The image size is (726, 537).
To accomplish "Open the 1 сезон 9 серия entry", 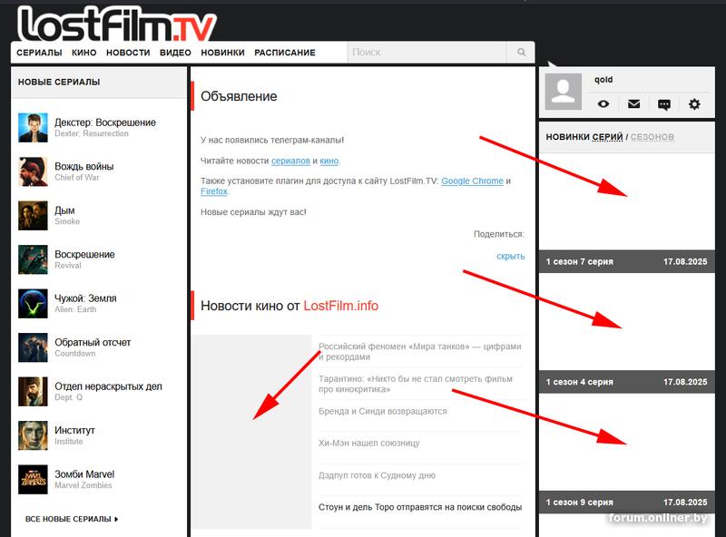I will tap(626, 503).
